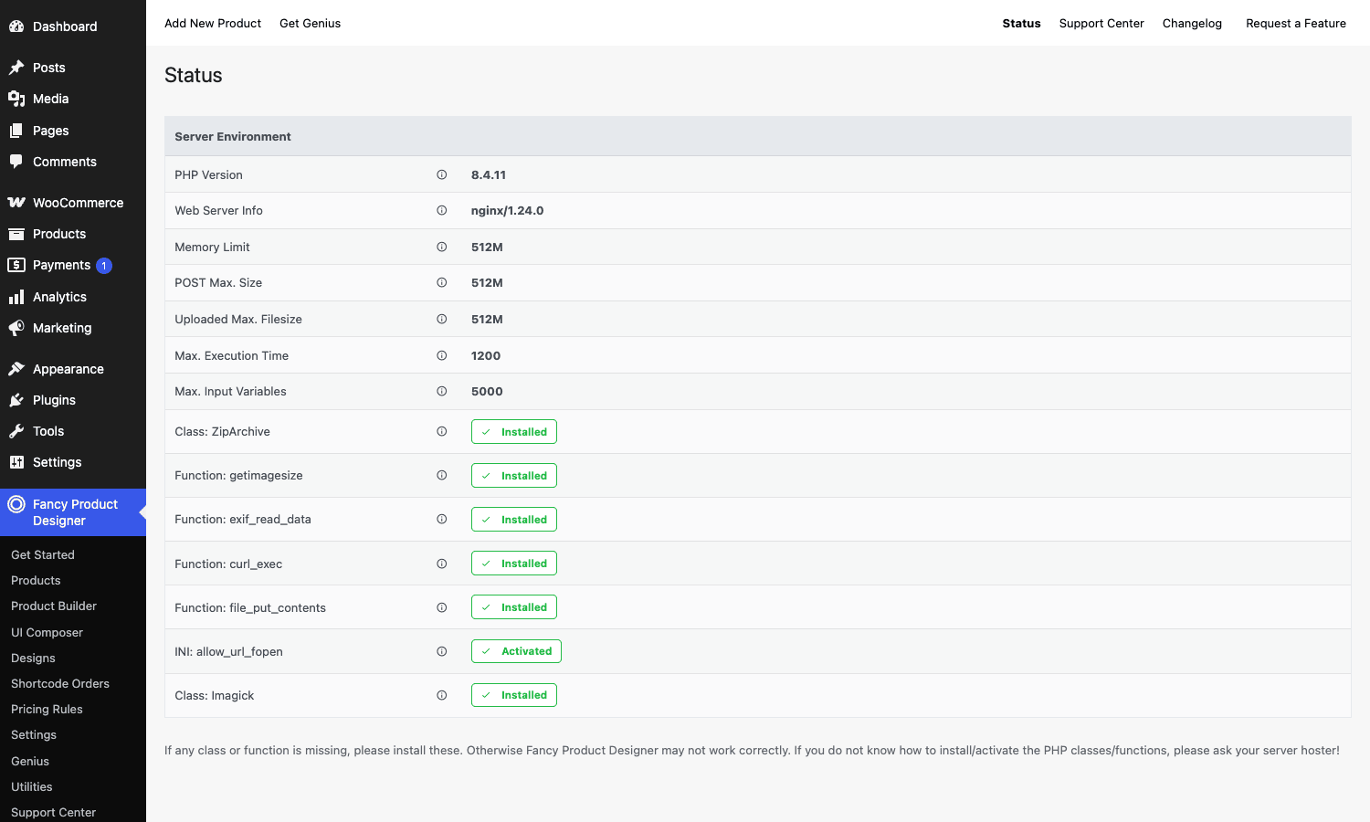Click the Comments bubble icon

point(16,162)
